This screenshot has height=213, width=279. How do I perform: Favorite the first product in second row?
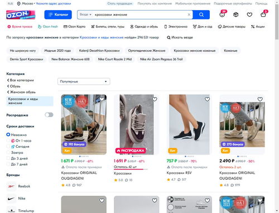[102, 200]
